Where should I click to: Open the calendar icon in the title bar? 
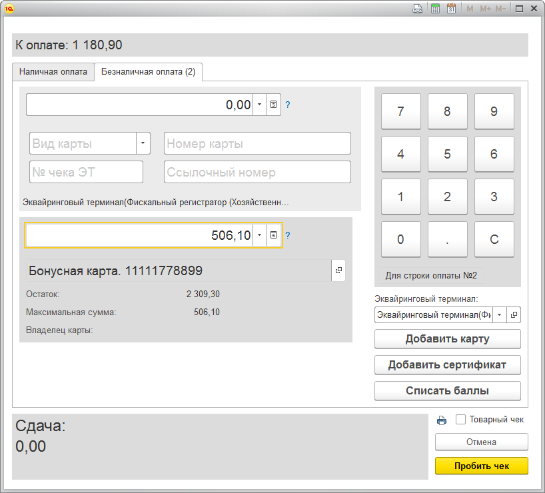(x=451, y=9)
